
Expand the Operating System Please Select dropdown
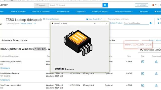click(28, 23)
